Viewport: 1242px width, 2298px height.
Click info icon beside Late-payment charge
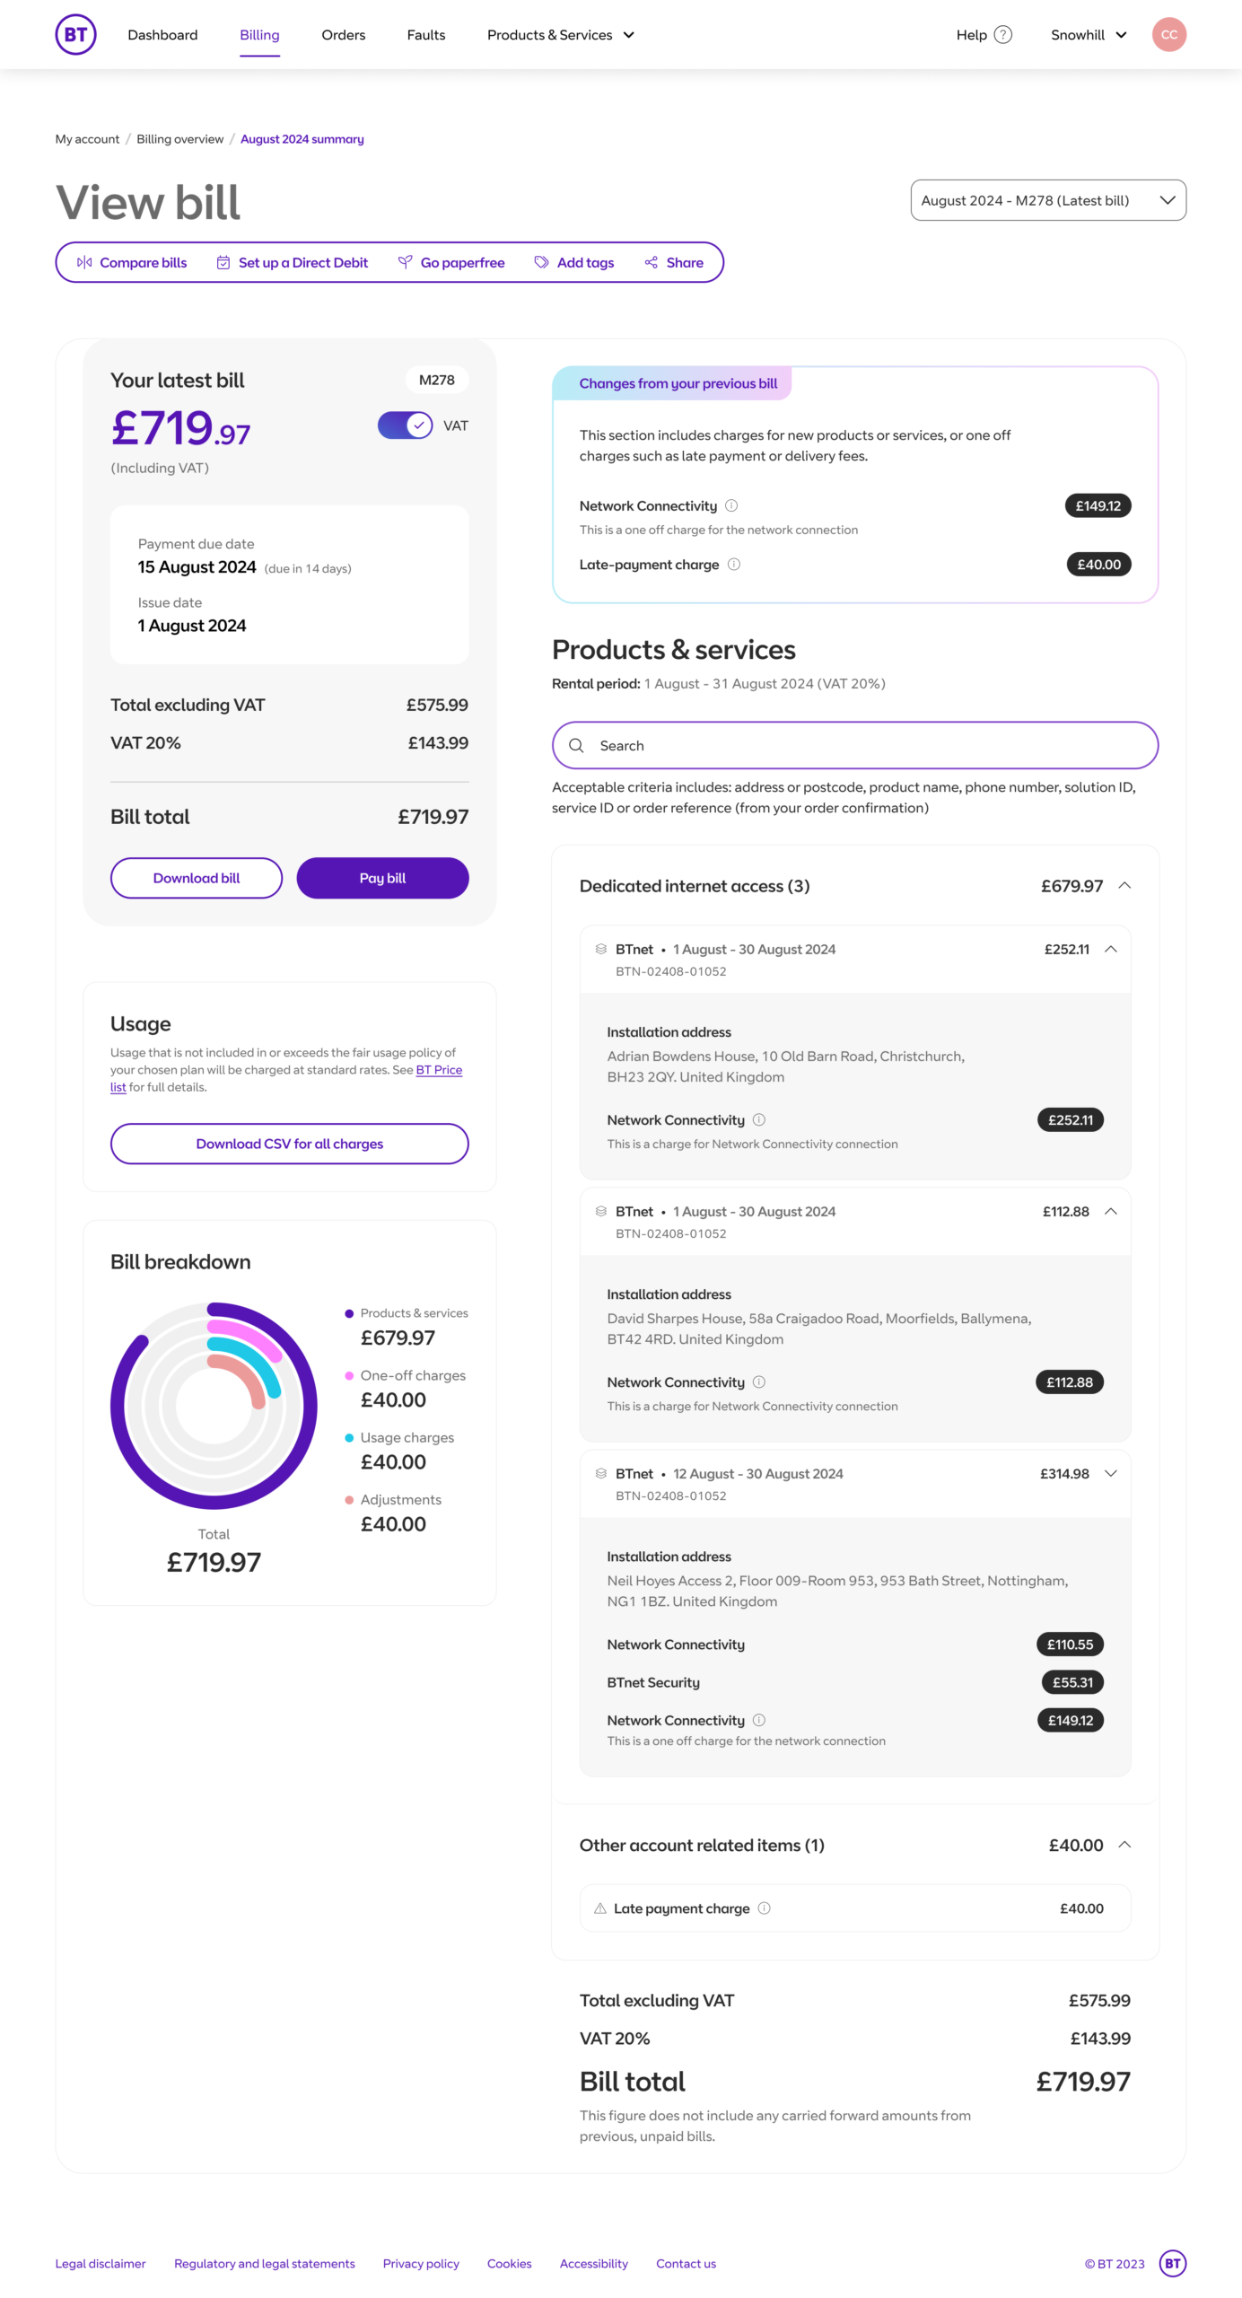pyautogui.click(x=733, y=564)
